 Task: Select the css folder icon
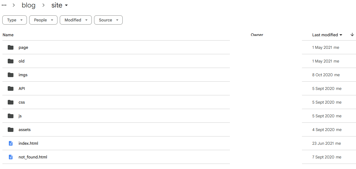point(11,102)
